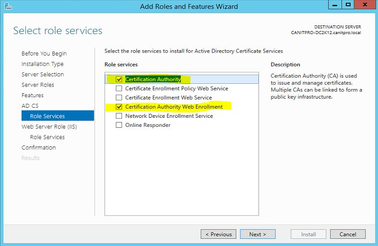Select Features in the left navigation
Screen dimensions: 378x246
click(x=33, y=96)
